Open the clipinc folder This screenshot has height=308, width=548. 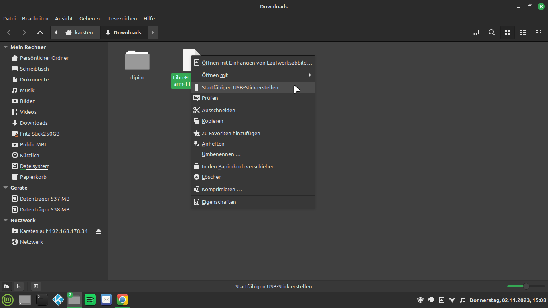pyautogui.click(x=137, y=65)
